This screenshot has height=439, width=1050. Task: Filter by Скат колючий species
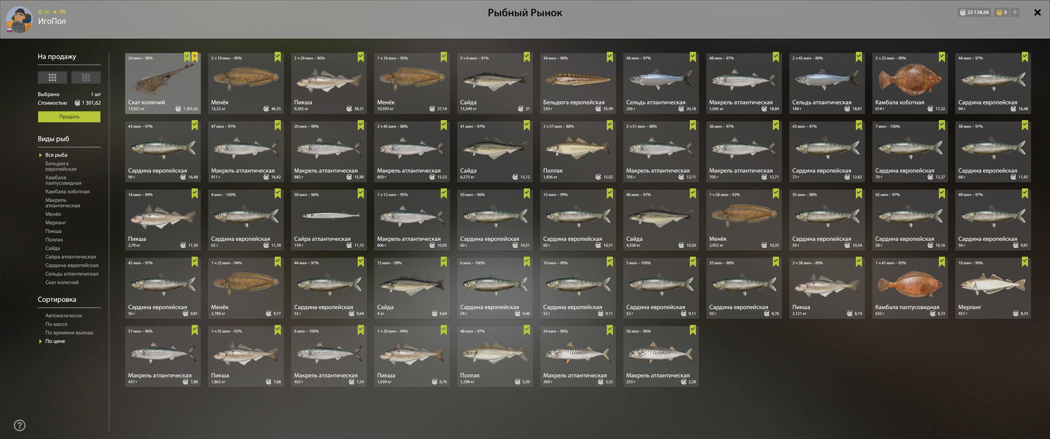[62, 282]
